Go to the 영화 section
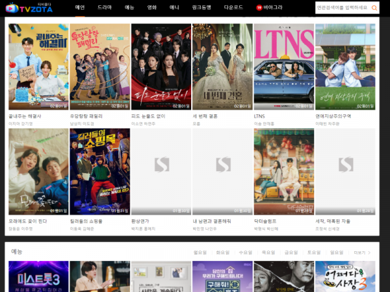Screen dimensions: 390x292 [151, 8]
